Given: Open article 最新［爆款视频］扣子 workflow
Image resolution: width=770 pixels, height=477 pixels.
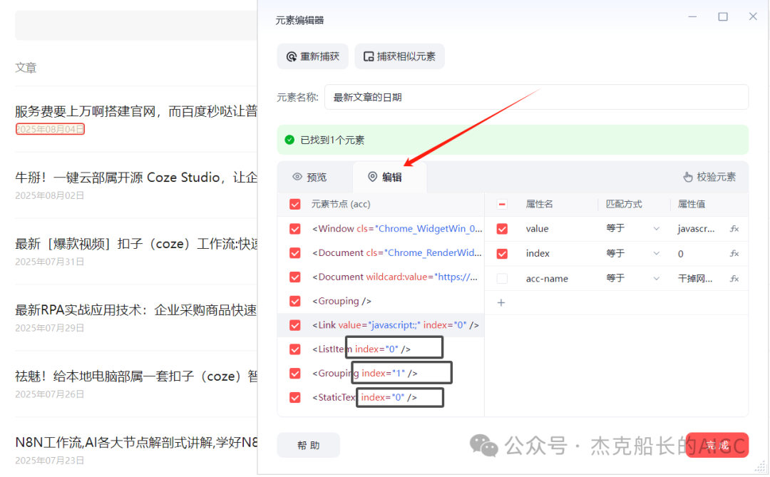Looking at the screenshot, I should pyautogui.click(x=136, y=244).
